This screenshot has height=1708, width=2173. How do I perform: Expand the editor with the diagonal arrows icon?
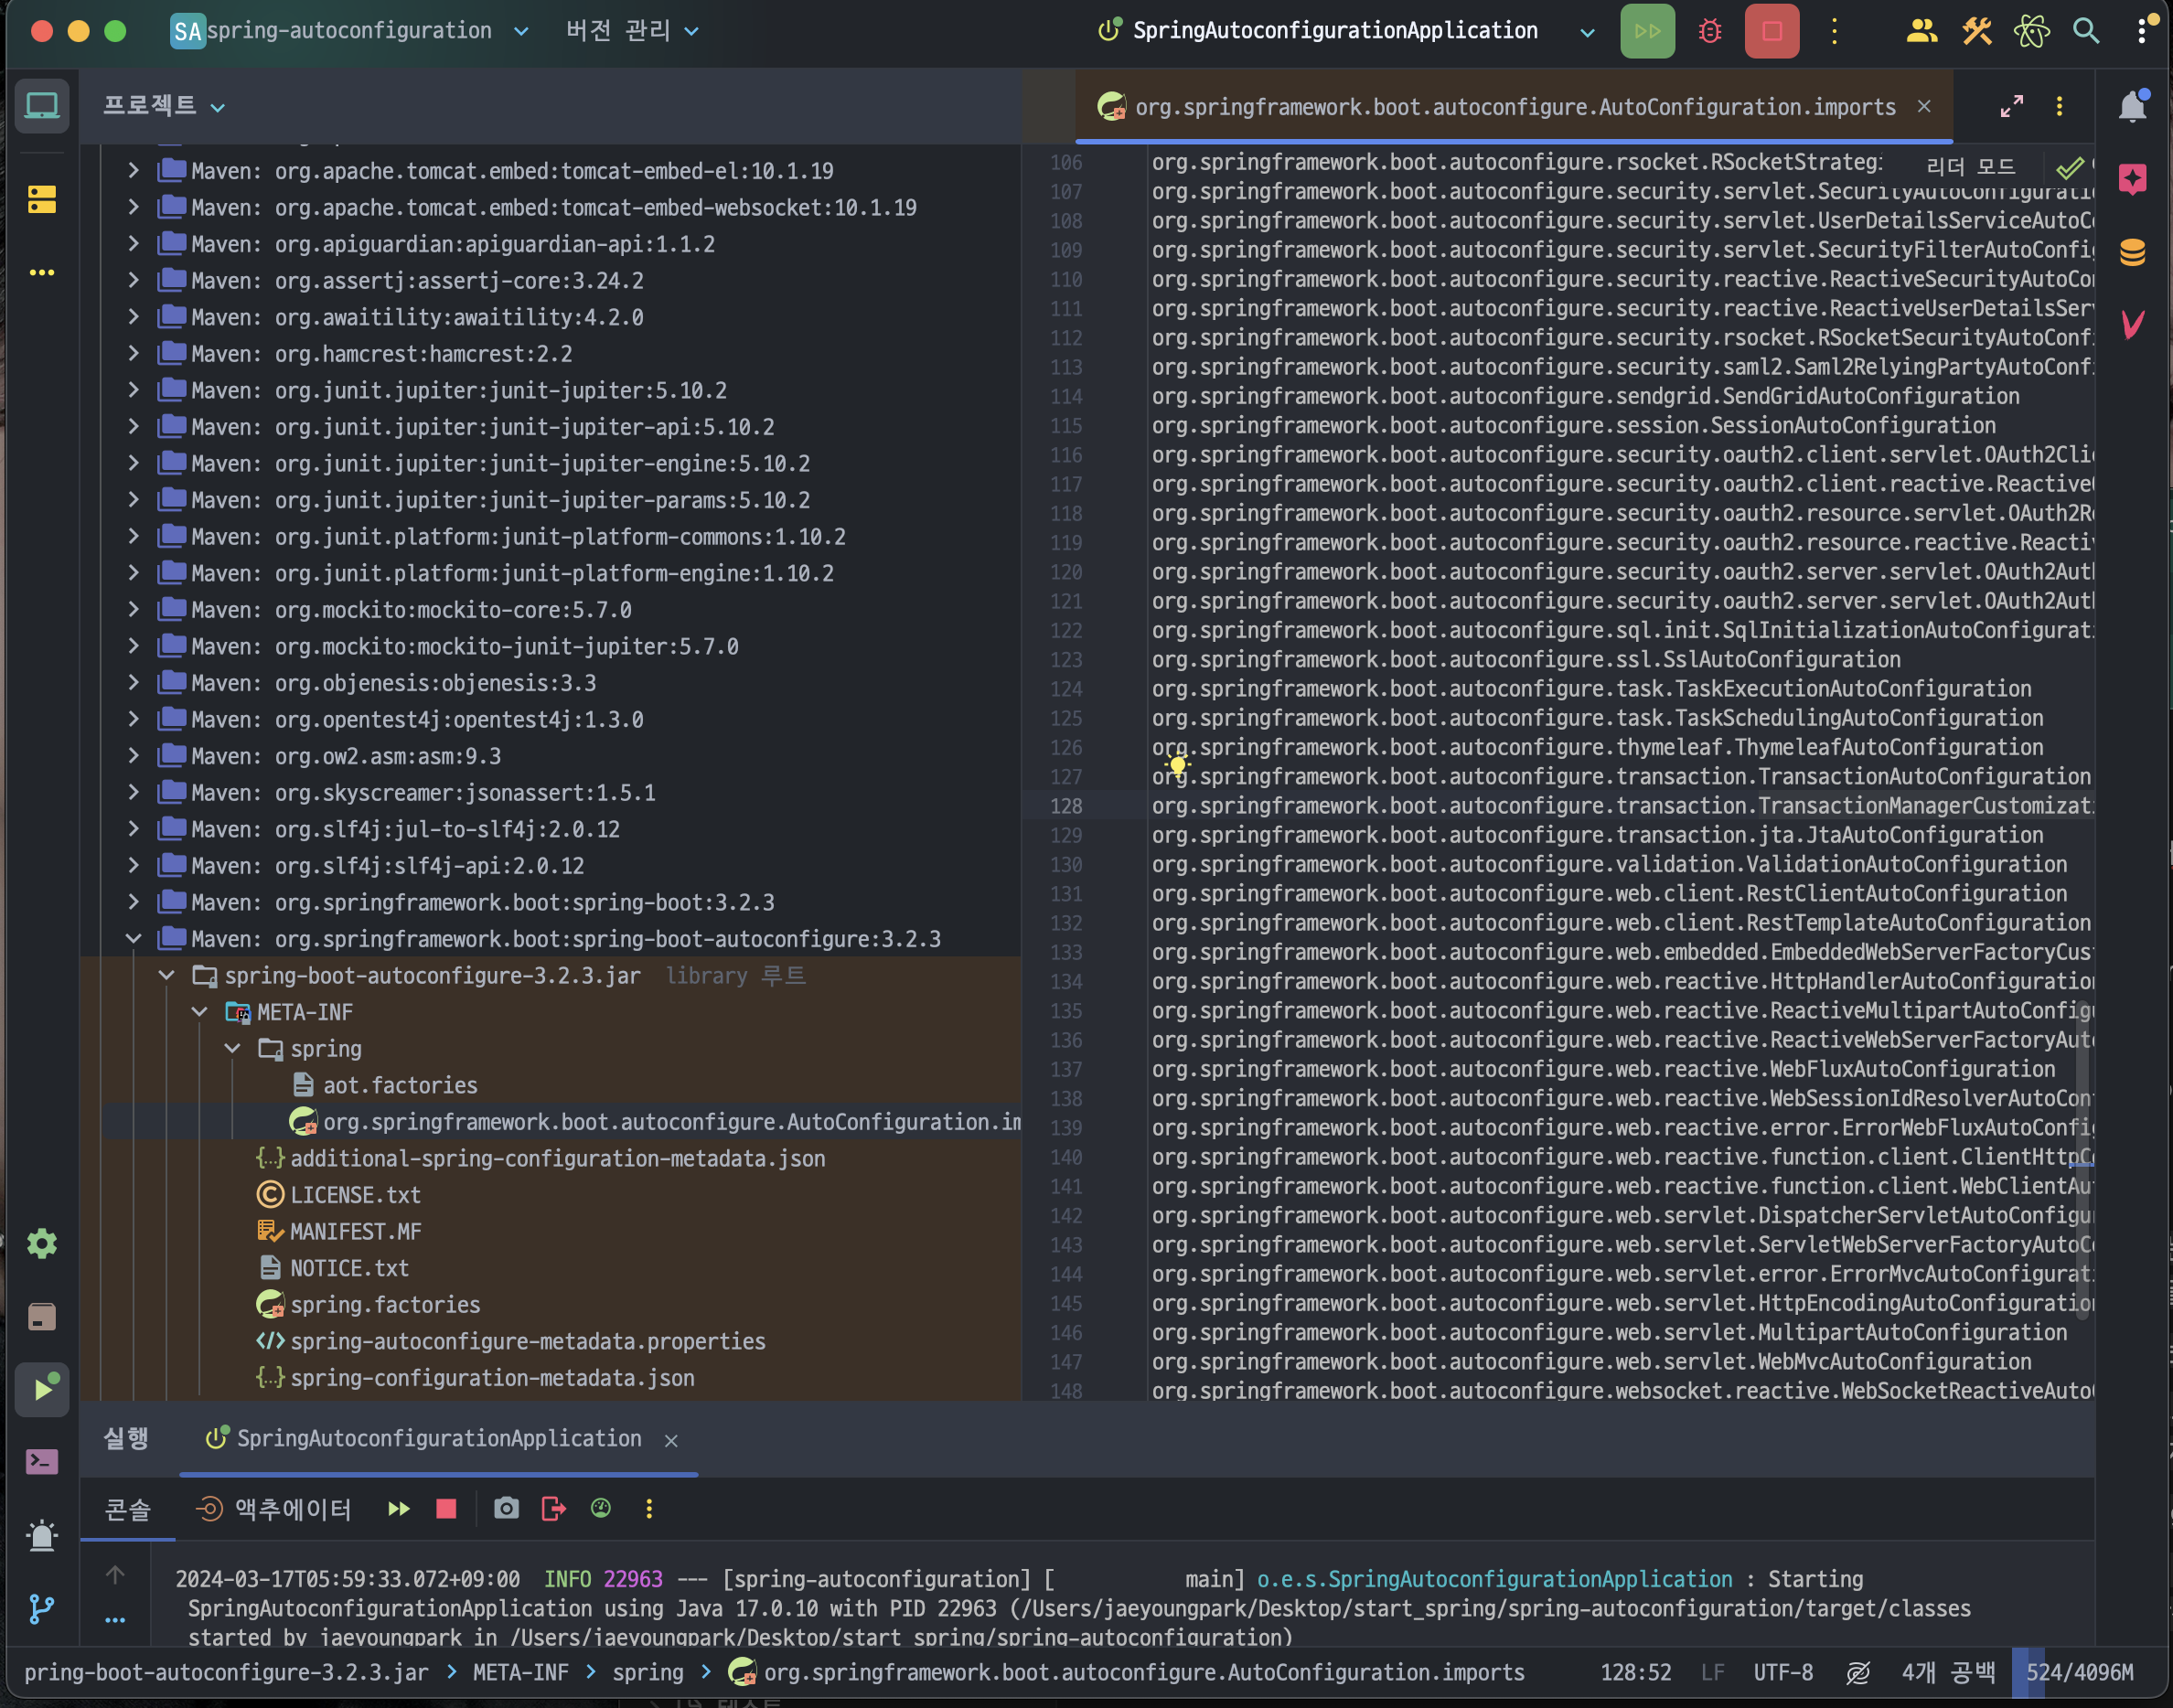tap(2012, 106)
